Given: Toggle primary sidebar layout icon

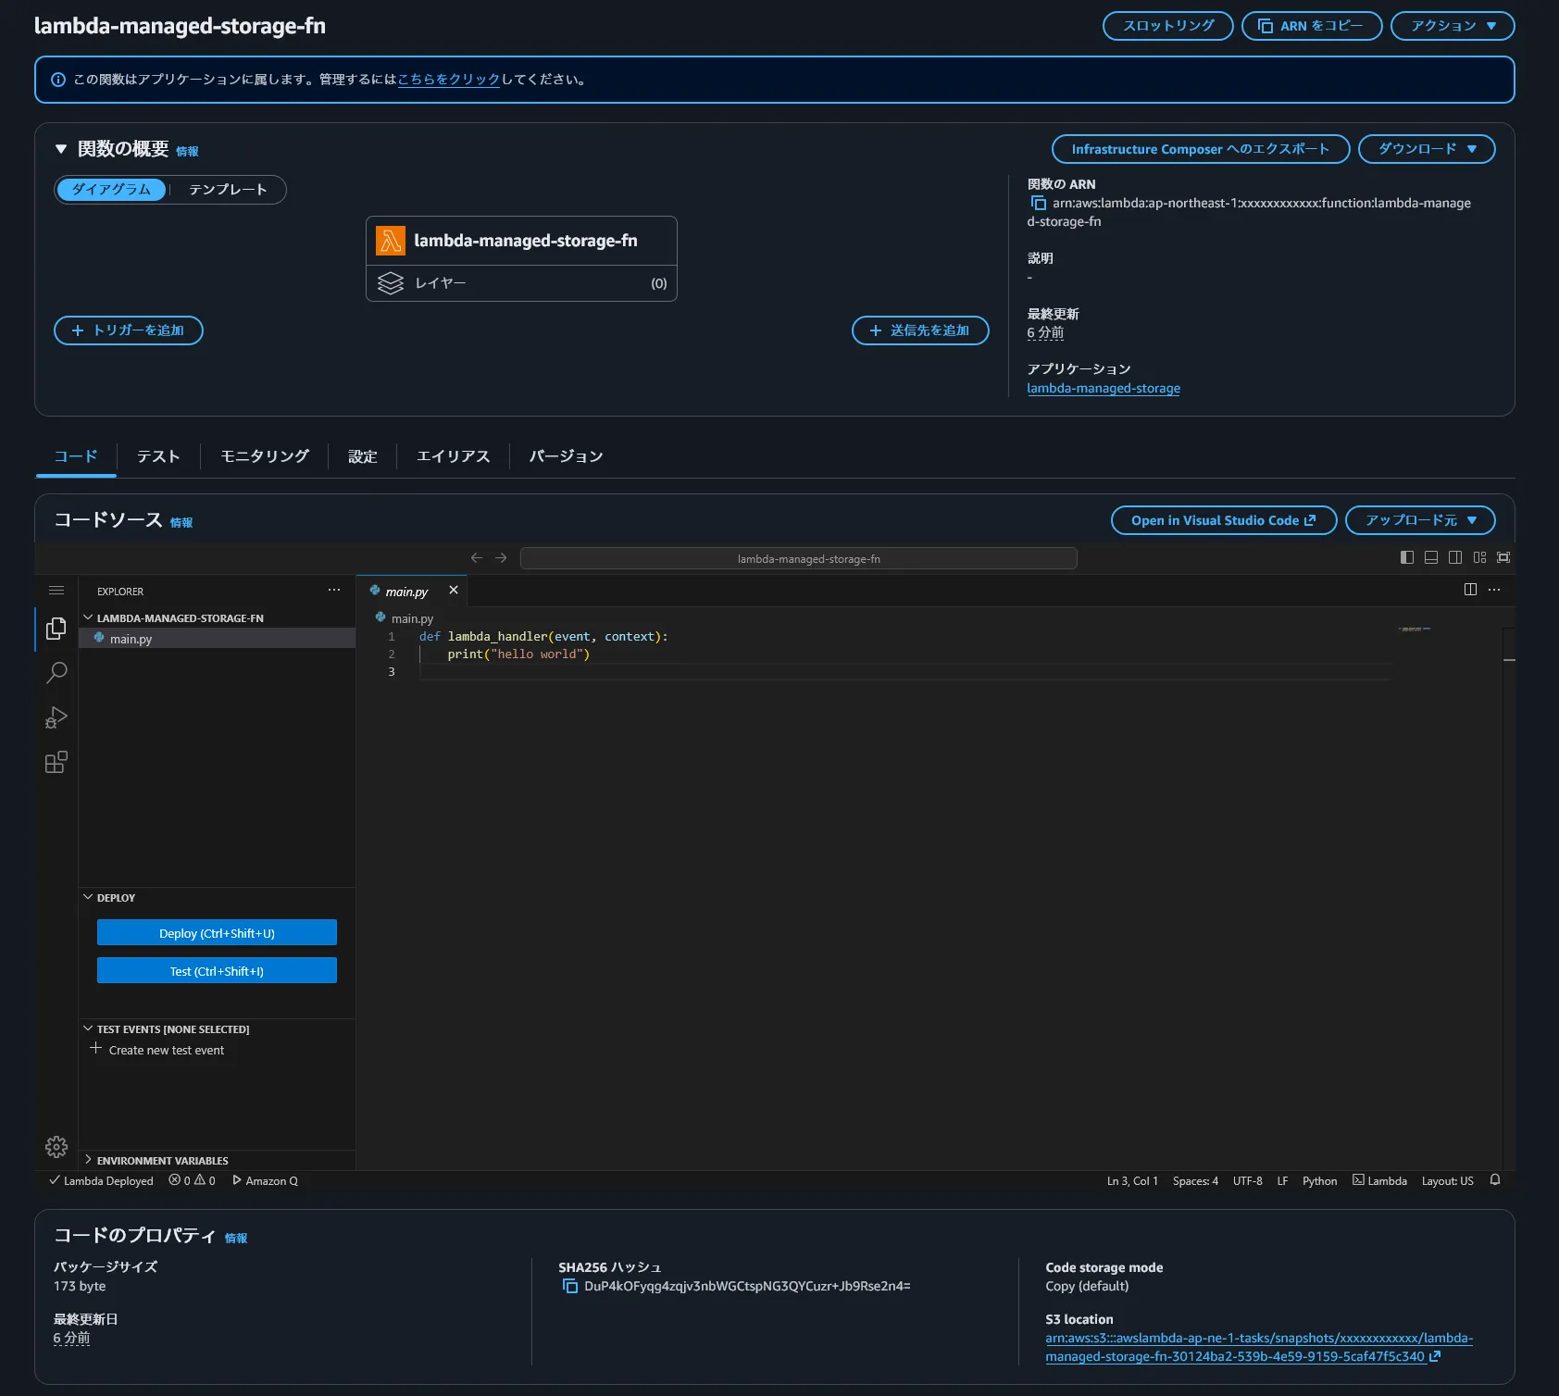Looking at the screenshot, I should (1407, 557).
